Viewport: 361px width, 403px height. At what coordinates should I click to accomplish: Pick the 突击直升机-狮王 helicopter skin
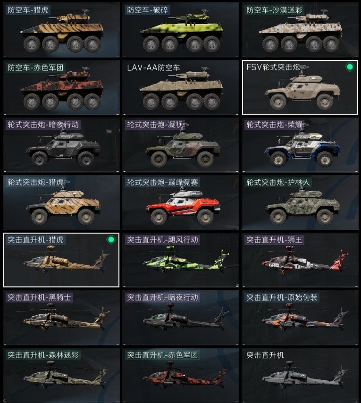300,260
